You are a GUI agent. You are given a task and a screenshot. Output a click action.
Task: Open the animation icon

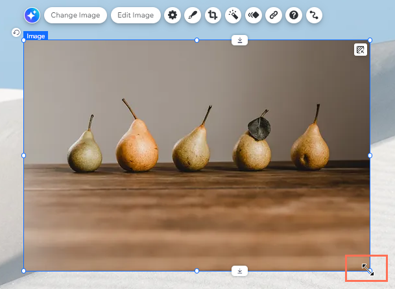pos(254,16)
